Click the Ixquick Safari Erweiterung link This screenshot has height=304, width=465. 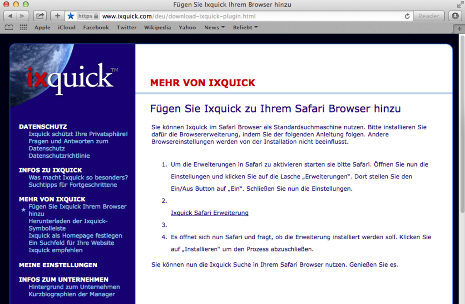pyautogui.click(x=209, y=213)
